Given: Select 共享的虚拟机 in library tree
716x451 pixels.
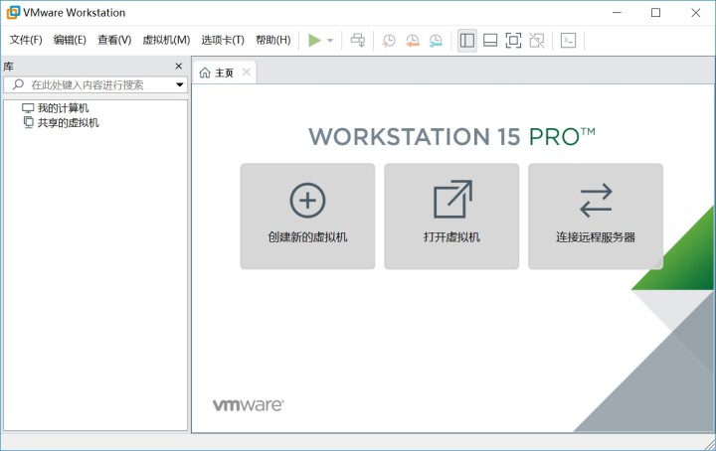Looking at the screenshot, I should pyautogui.click(x=68, y=122).
